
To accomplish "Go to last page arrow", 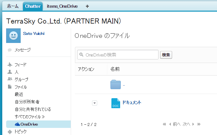I will [x=199, y=124].
